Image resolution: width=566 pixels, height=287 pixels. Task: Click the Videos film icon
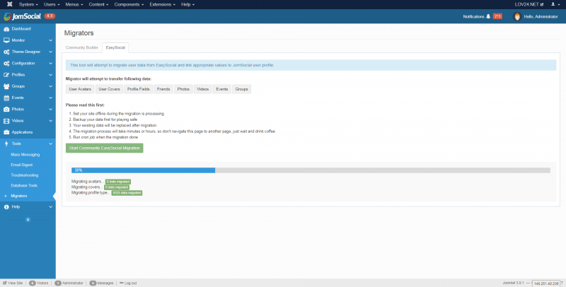click(6, 121)
